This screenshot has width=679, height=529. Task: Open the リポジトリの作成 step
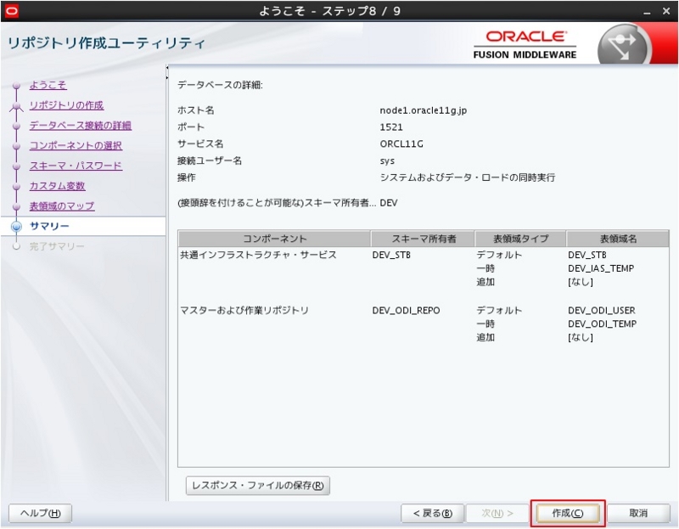pyautogui.click(x=66, y=105)
